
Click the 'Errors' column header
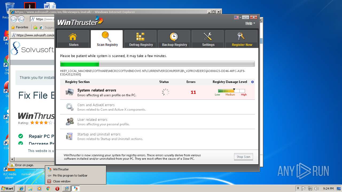pos(191,82)
